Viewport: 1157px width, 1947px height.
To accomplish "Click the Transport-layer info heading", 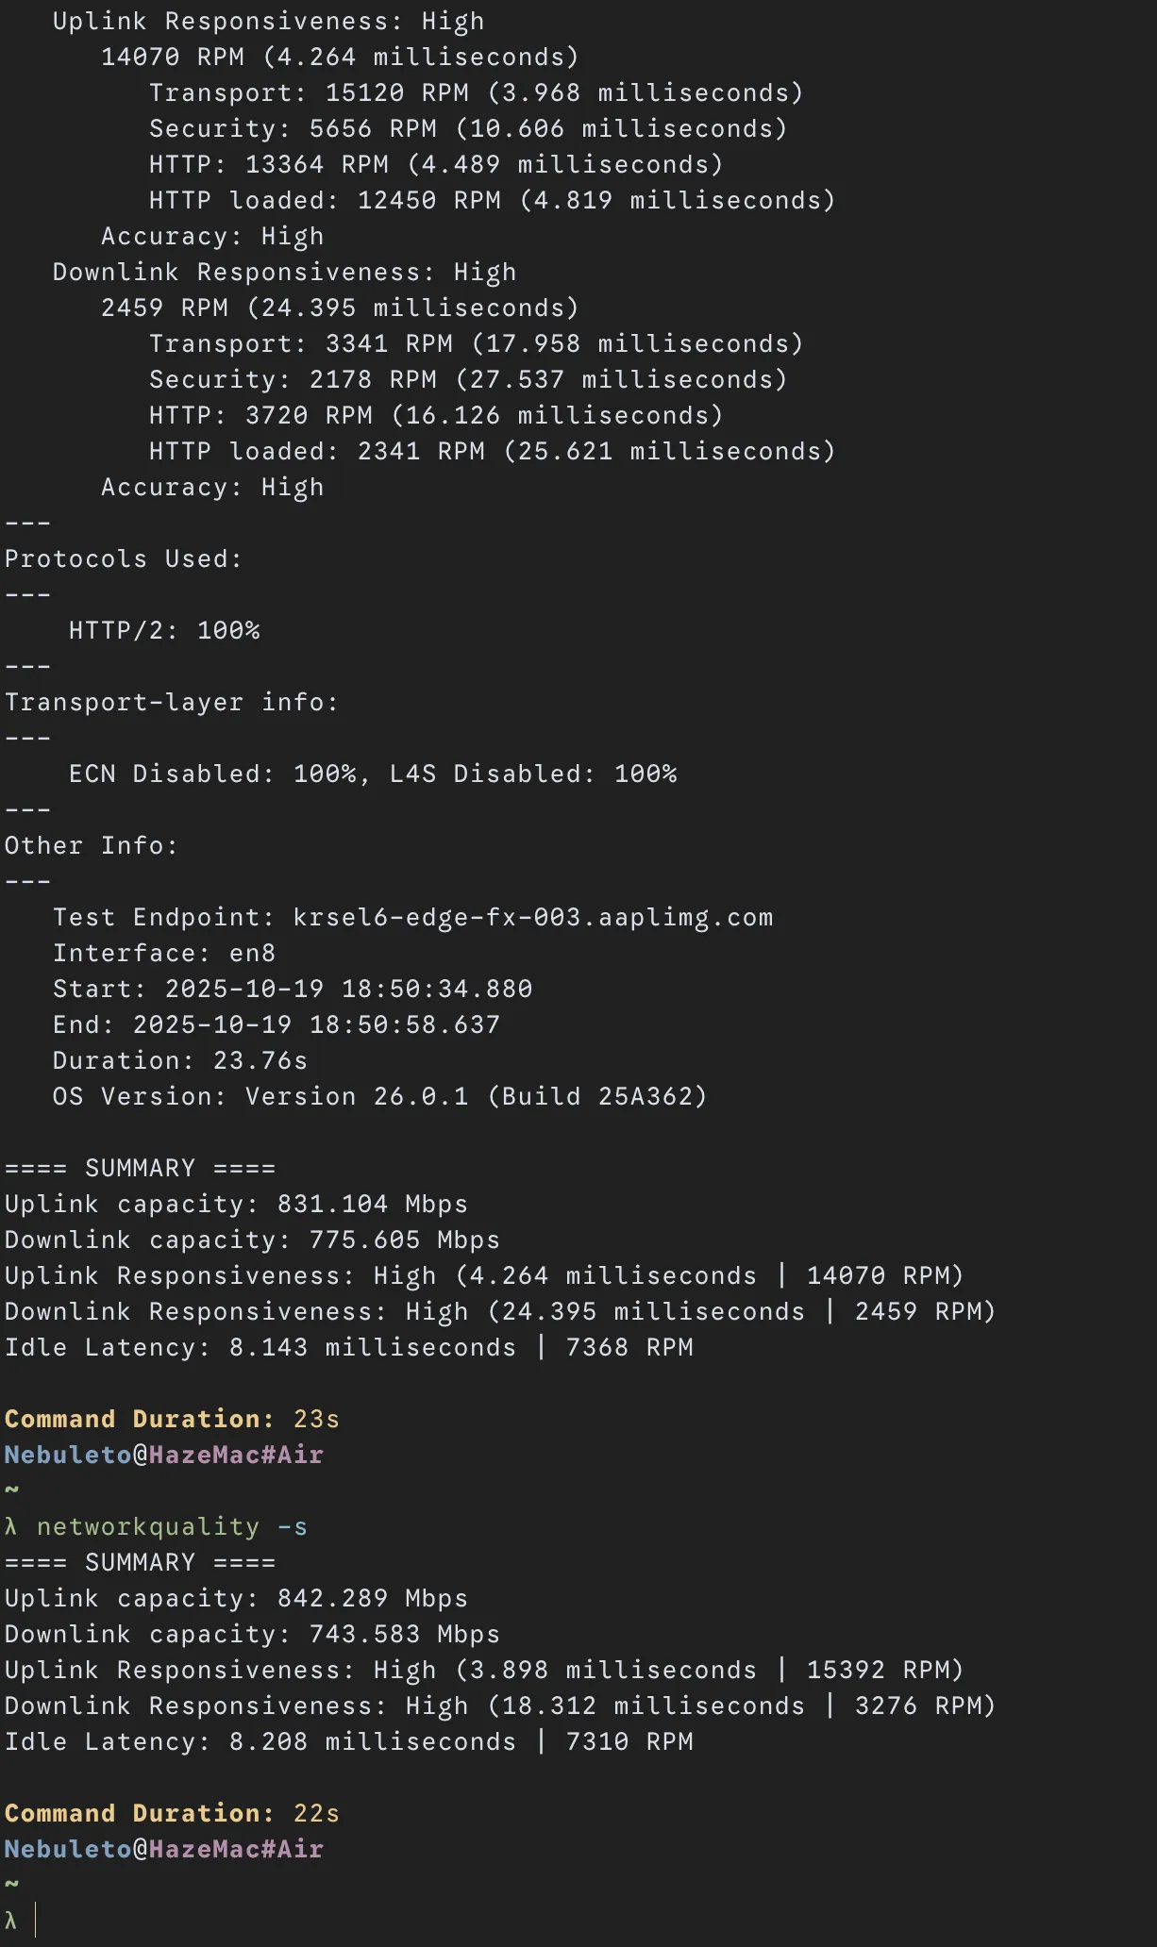I will [x=171, y=703].
